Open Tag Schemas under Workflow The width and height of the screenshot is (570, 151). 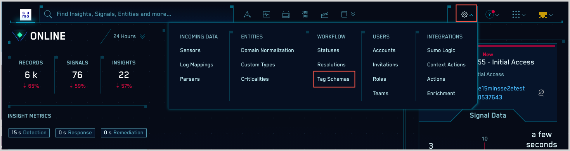[333, 79]
